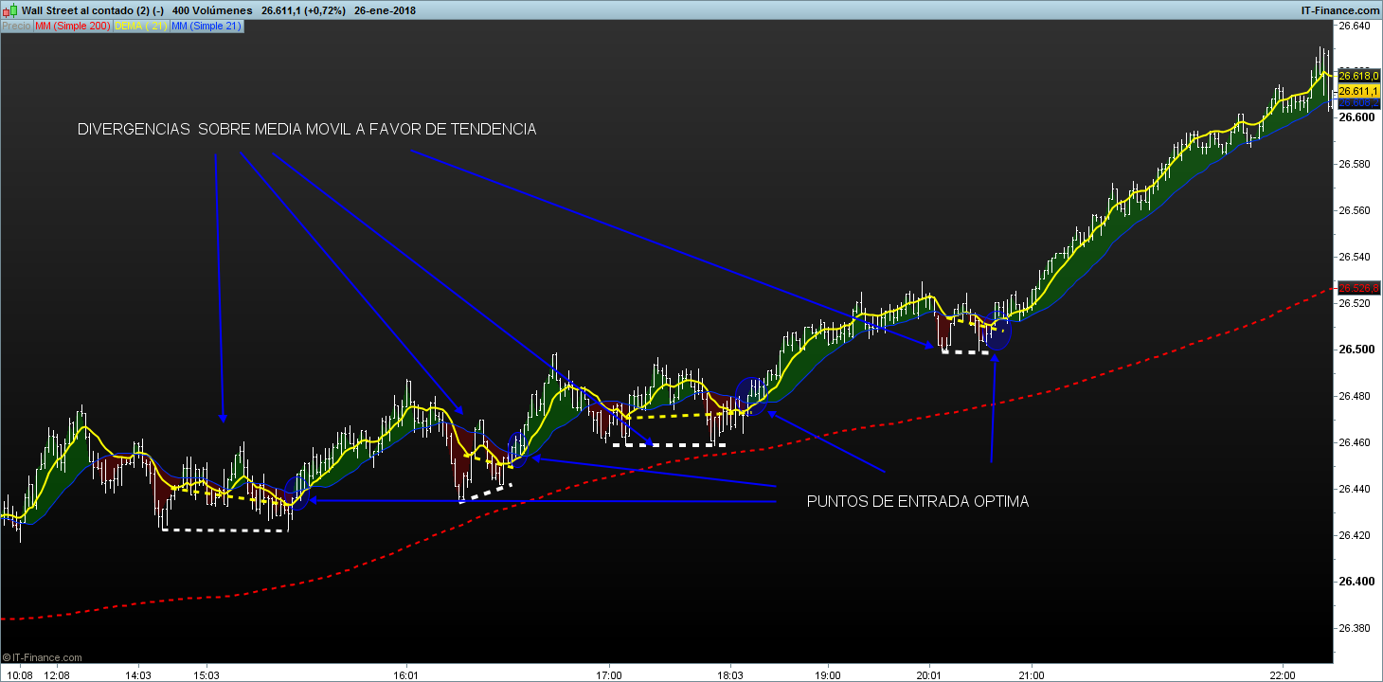Click the current price tag 26.611,1 on axis

(x=1357, y=91)
